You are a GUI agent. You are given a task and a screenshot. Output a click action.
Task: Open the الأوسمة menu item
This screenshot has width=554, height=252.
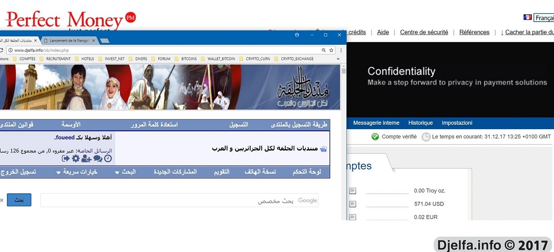[x=71, y=124]
